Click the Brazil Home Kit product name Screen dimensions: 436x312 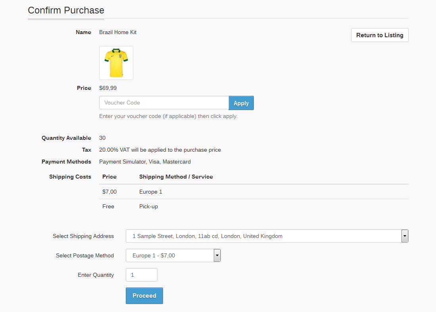(x=118, y=32)
